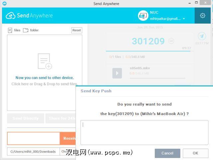213x160 pixels.
Task: Click the key number 301209
Action: [148, 41]
